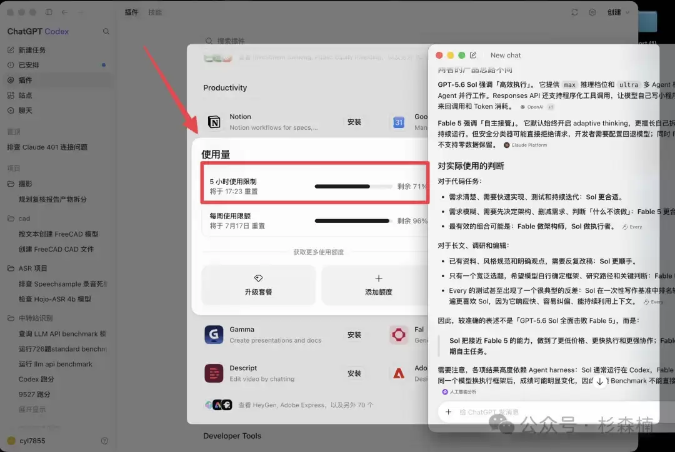
Task: Click the Productivity section heading
Action: pos(225,88)
